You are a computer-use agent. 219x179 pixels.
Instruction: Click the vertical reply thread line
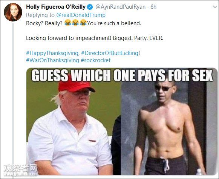13,98
